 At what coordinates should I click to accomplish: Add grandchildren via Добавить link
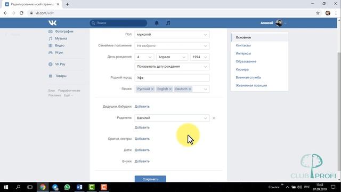(x=142, y=161)
